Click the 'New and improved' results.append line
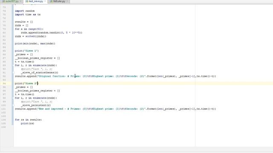 (115, 109)
